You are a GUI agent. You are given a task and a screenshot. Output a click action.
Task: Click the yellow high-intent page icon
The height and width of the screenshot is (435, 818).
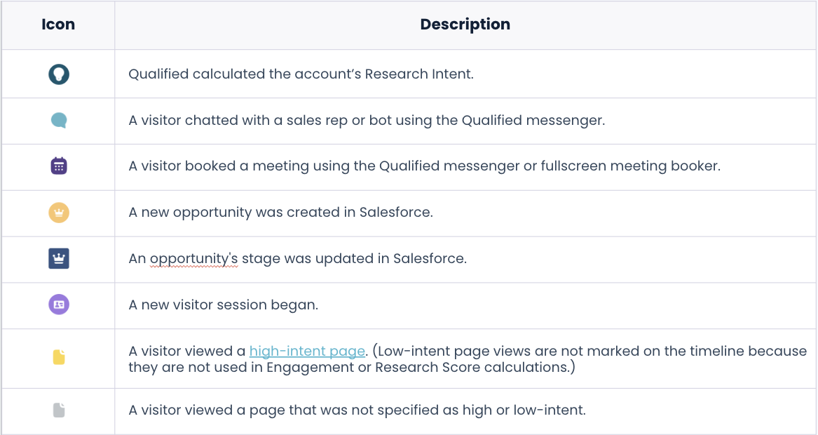pyautogui.click(x=59, y=357)
